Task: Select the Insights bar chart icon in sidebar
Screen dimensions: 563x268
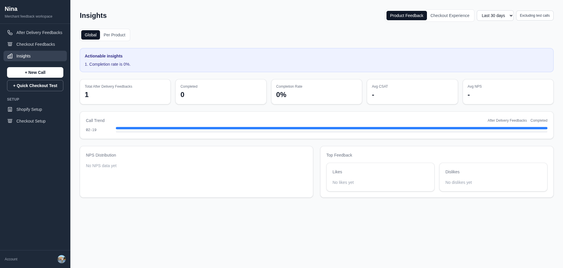Action: [x=10, y=56]
